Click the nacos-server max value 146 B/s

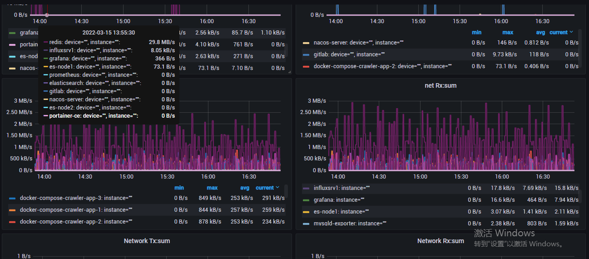(x=506, y=42)
